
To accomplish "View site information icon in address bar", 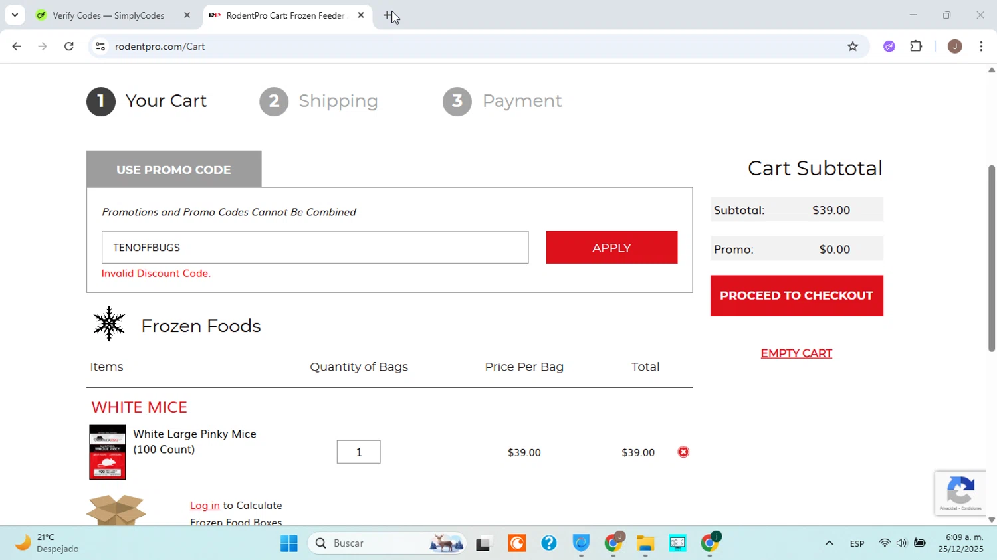I will [x=100, y=47].
